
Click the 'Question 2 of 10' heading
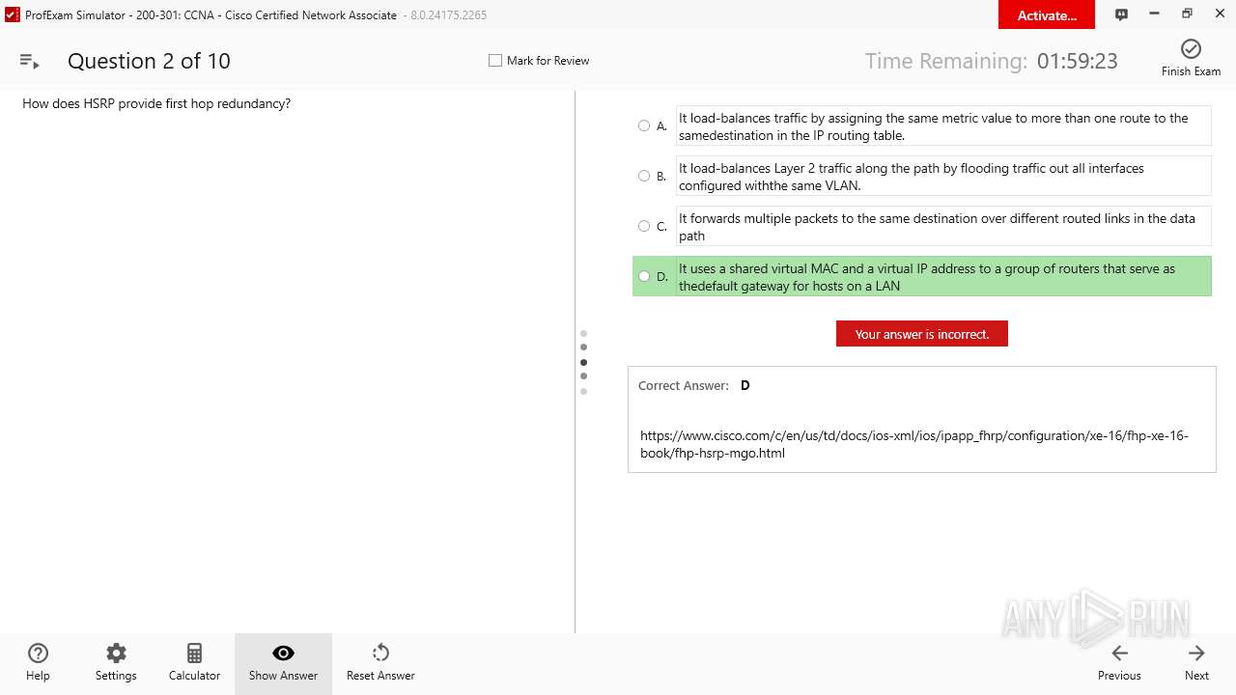[149, 61]
